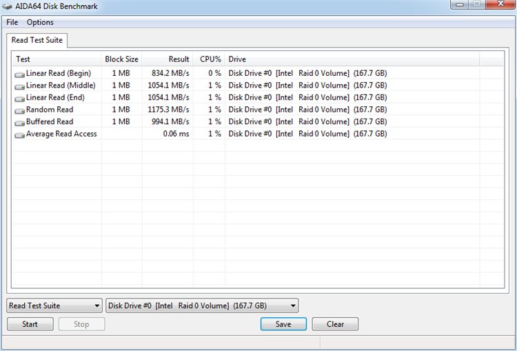This screenshot has height=351, width=517.
Task: Click the 834.2 MB/s result value
Action: coord(170,73)
